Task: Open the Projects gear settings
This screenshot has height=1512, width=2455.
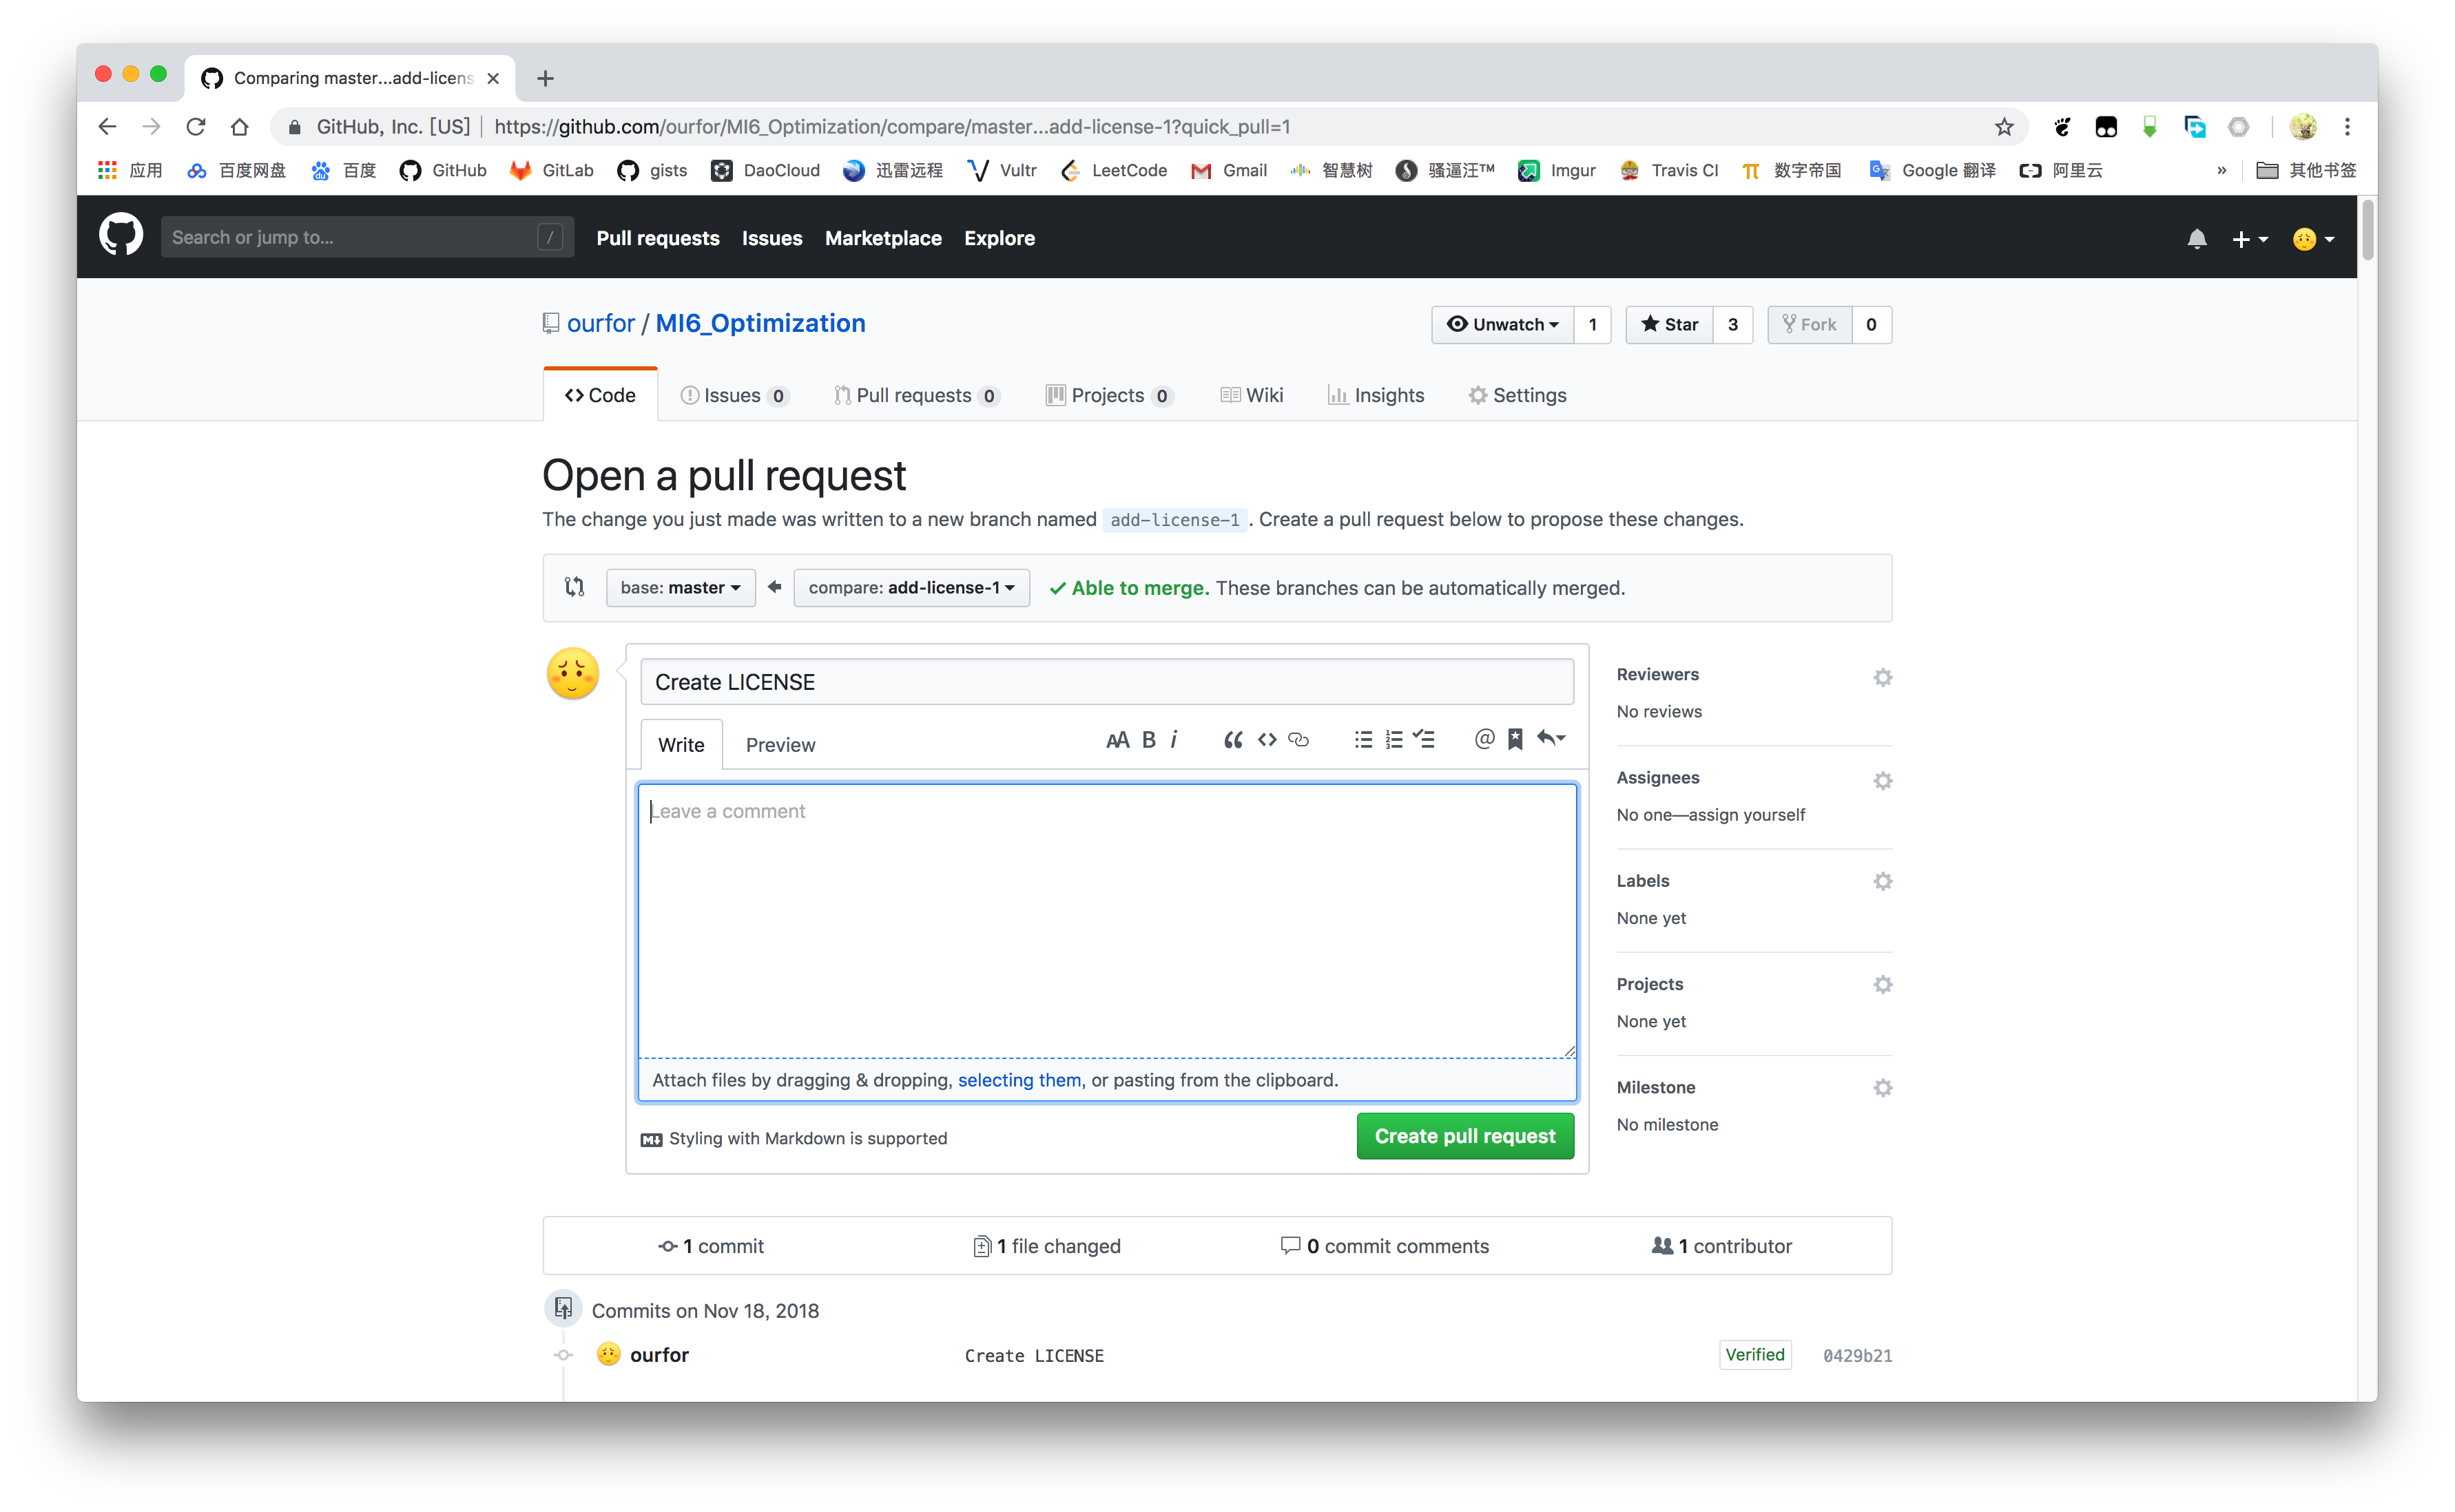Action: pyautogui.click(x=1883, y=985)
